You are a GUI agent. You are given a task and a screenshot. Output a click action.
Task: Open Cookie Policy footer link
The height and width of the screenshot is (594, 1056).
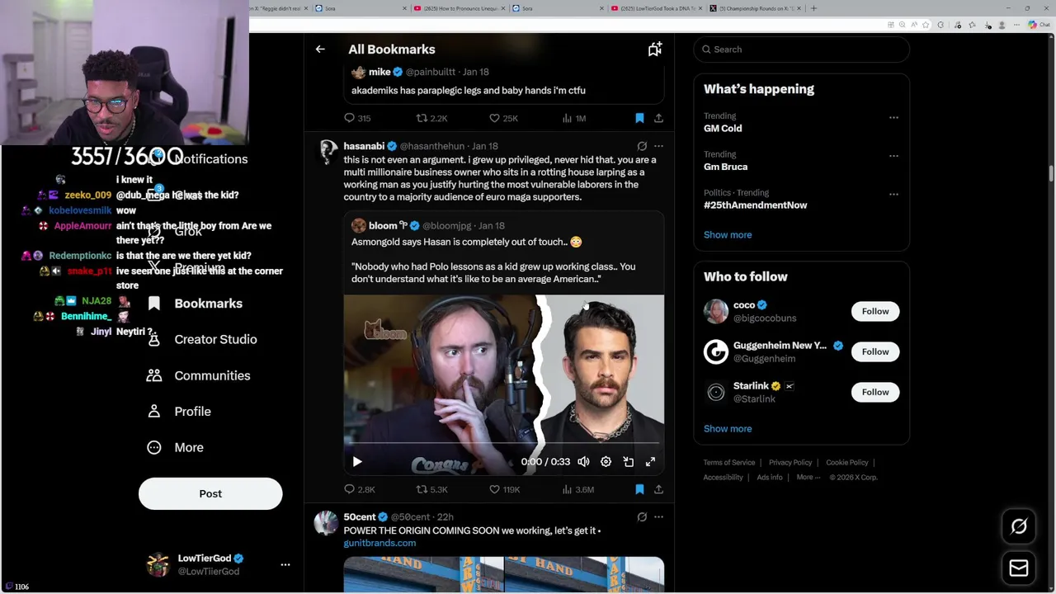click(847, 463)
